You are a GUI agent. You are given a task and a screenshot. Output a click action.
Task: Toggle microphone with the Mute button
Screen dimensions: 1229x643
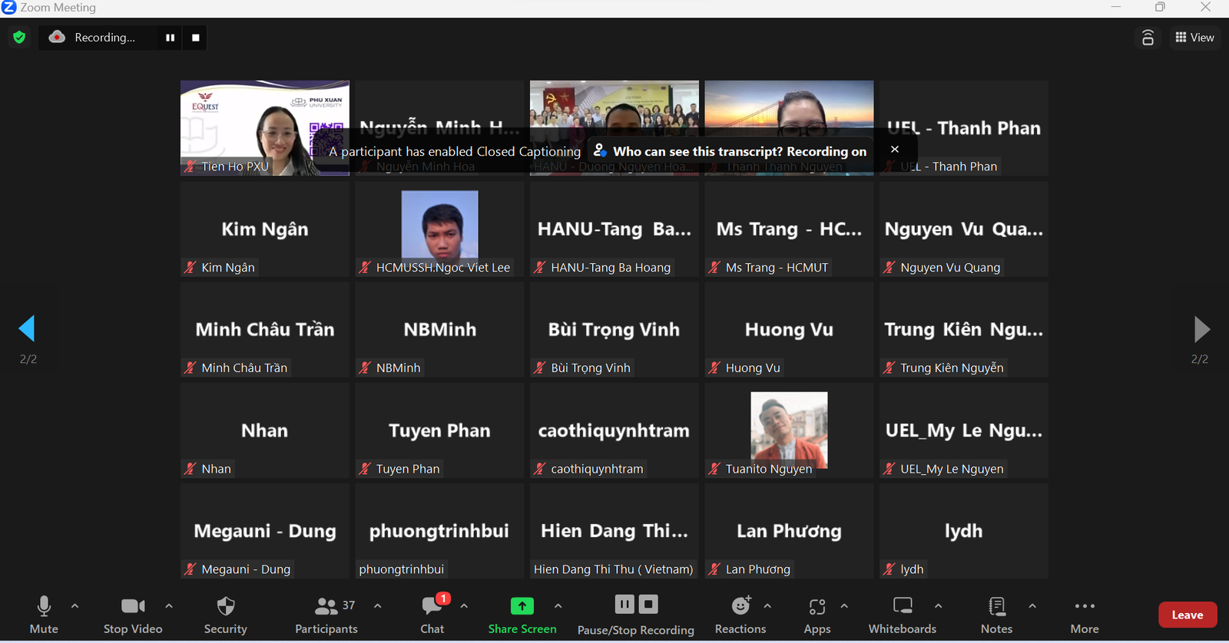[x=44, y=615]
